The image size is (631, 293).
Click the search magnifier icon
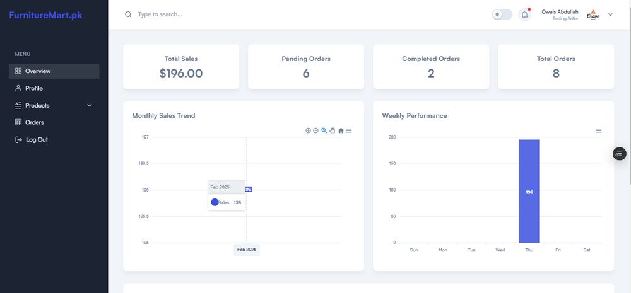128,14
